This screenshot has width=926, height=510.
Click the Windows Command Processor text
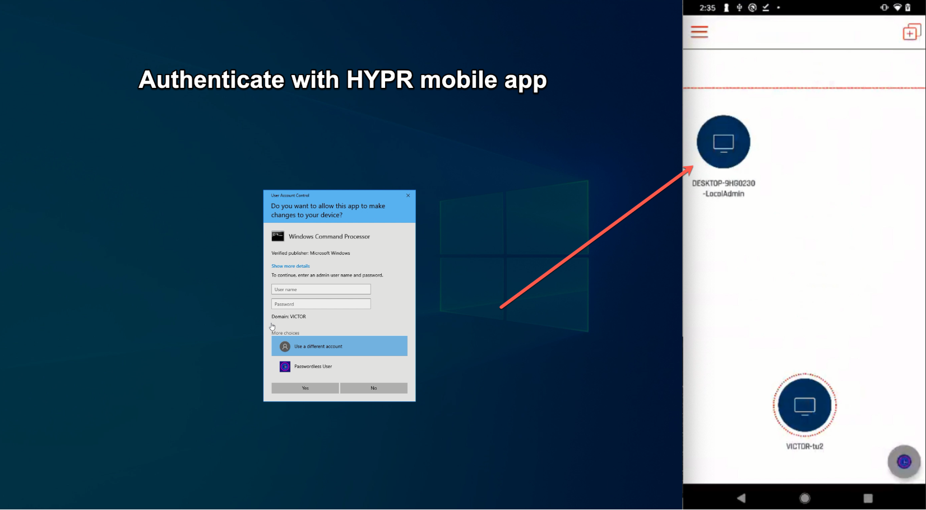click(330, 237)
